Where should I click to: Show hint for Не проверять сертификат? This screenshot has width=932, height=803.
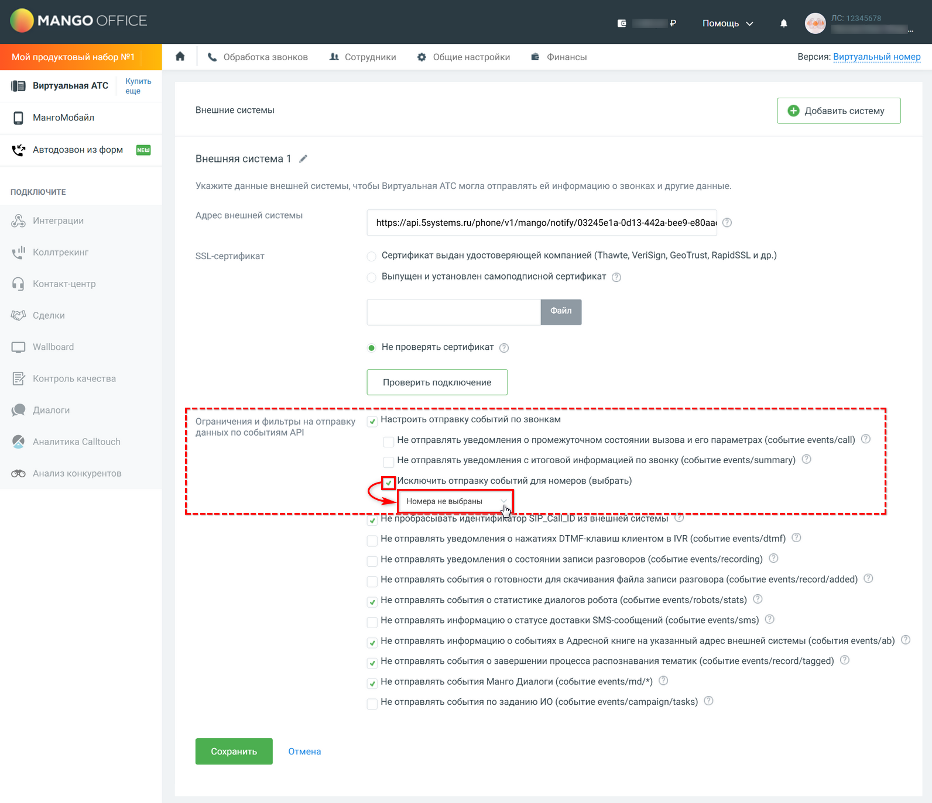click(x=504, y=348)
